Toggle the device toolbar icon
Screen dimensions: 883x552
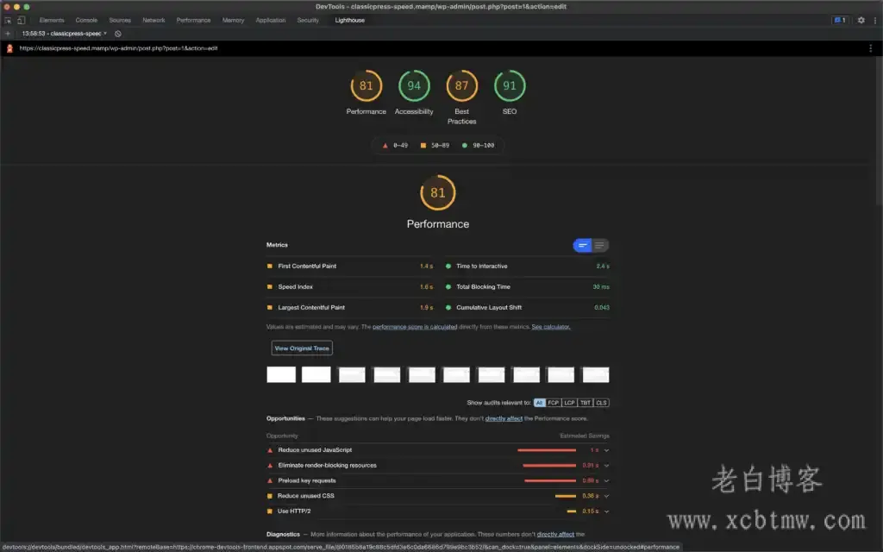click(21, 20)
